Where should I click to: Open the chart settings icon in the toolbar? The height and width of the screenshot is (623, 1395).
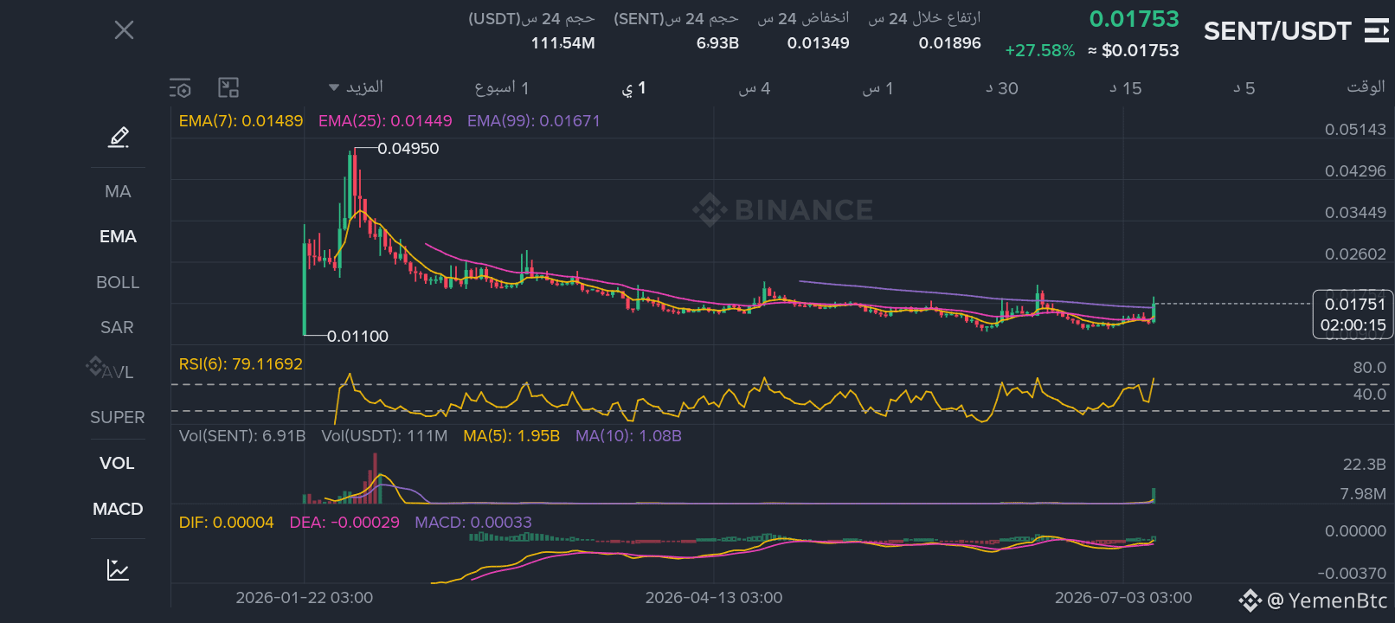pyautogui.click(x=180, y=88)
